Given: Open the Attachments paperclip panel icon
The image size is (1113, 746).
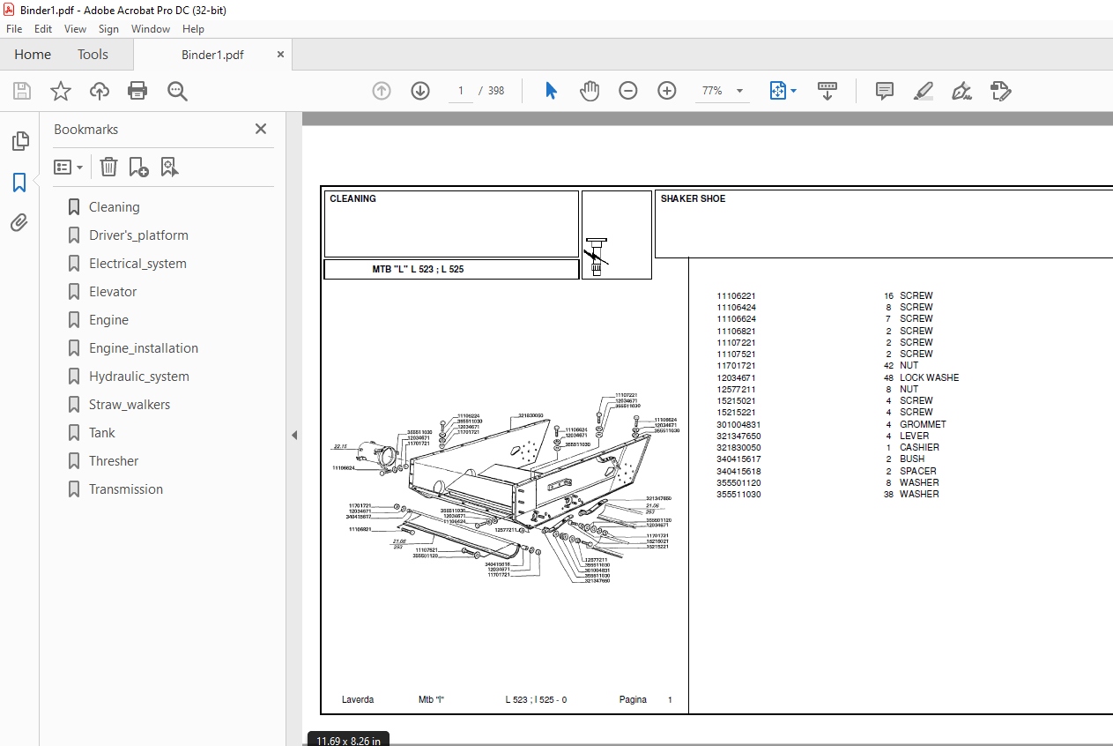Looking at the screenshot, I should [19, 222].
